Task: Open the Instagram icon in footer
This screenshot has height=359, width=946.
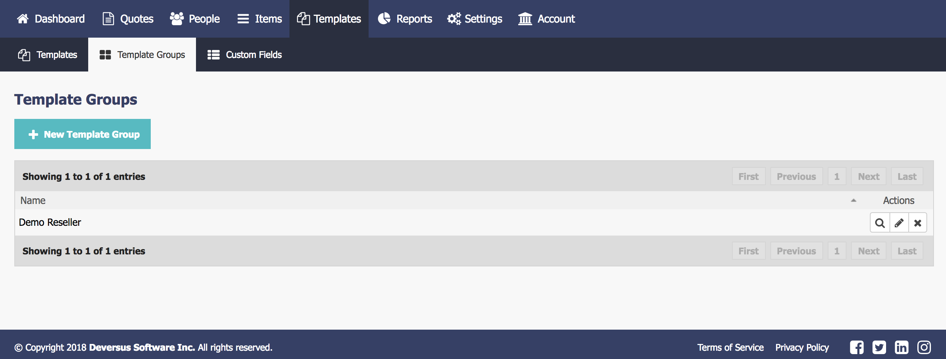Action: [924, 347]
